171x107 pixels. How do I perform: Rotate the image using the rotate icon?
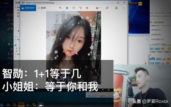pos(80,8)
